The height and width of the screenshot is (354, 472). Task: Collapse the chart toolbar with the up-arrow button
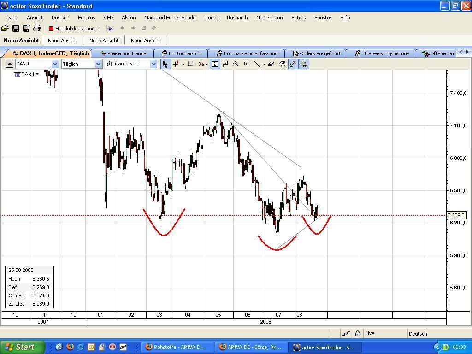(x=9, y=64)
